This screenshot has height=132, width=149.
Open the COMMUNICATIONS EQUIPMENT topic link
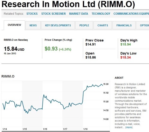[131, 13]
